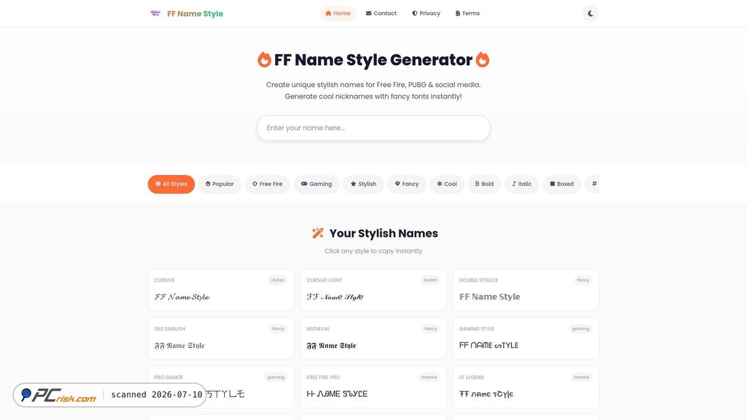747x420 pixels.
Task: Open the Terms page link
Action: click(x=467, y=14)
